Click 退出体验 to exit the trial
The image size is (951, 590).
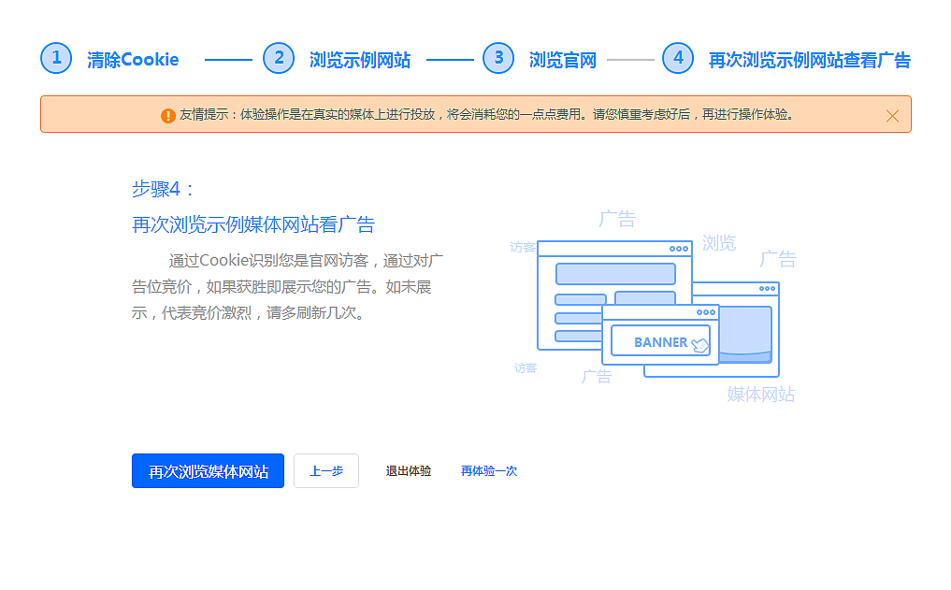coord(409,471)
